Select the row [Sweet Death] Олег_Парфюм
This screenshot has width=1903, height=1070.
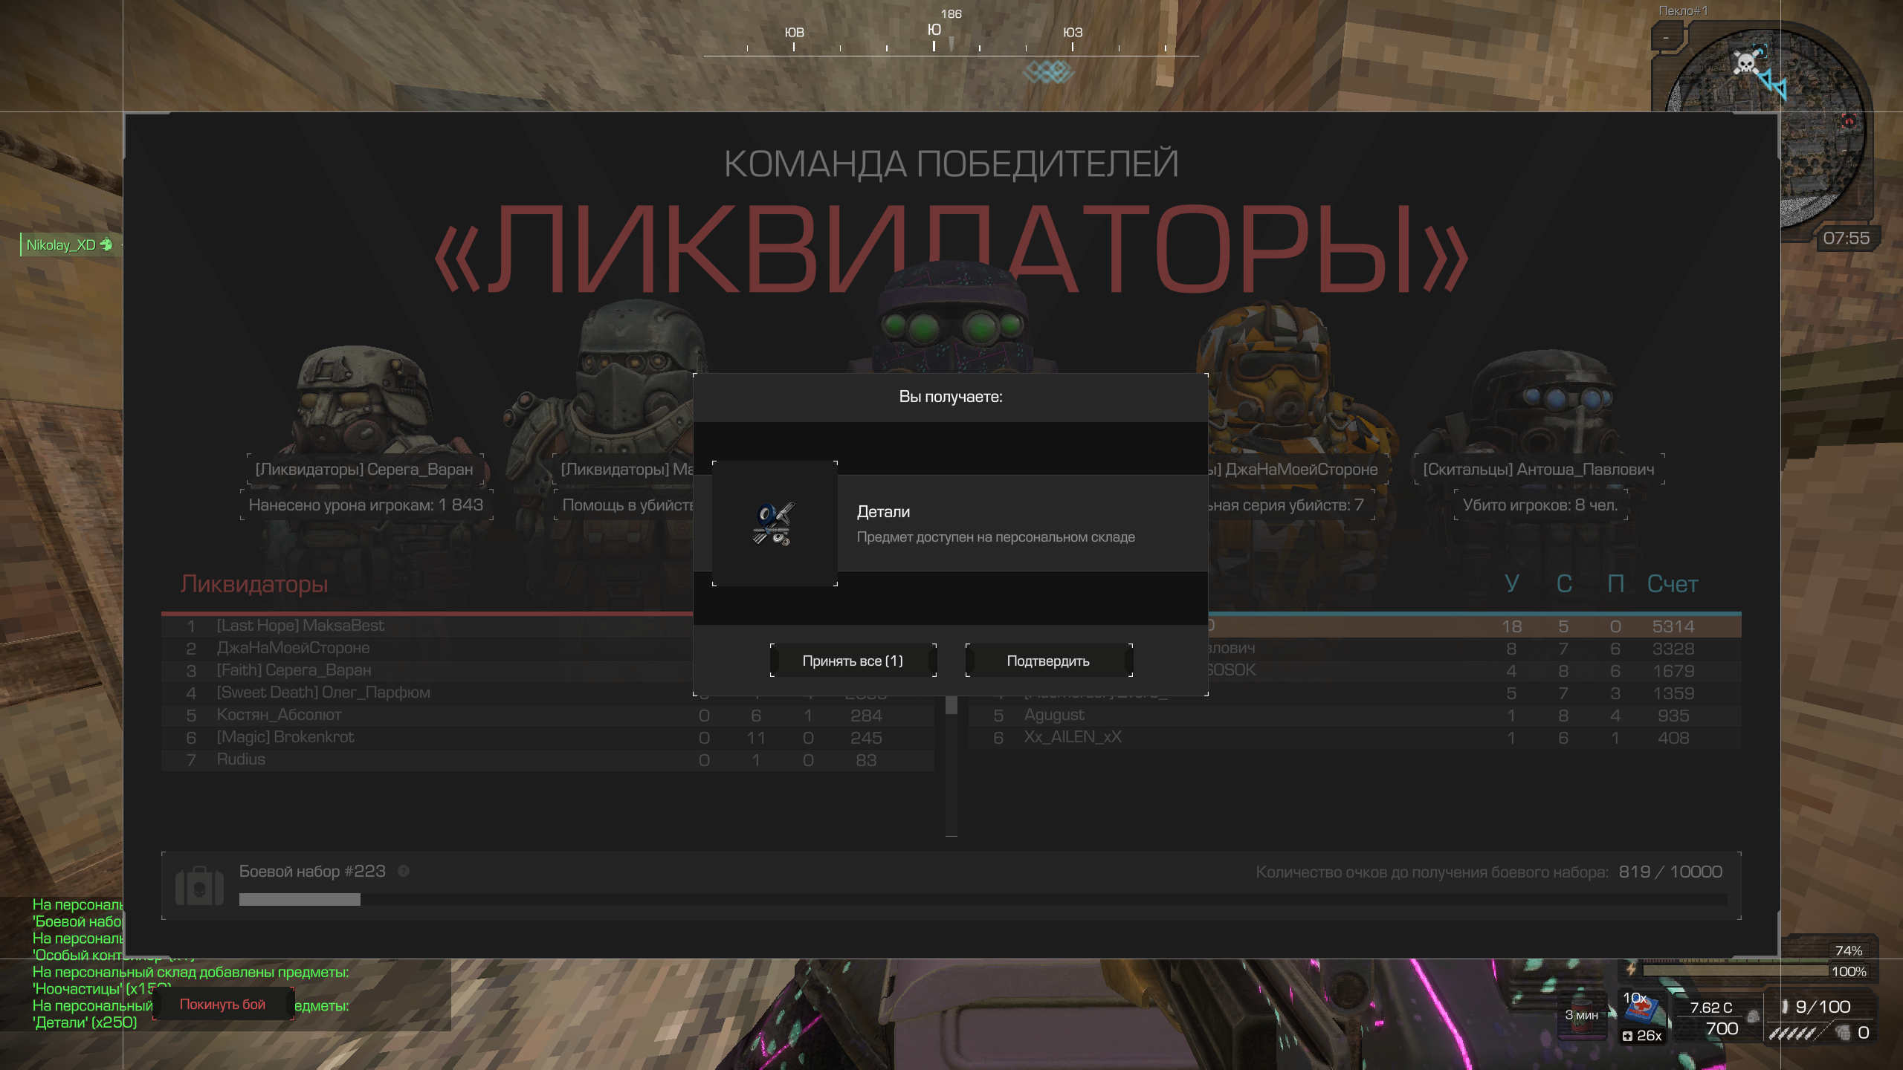pos(427,693)
